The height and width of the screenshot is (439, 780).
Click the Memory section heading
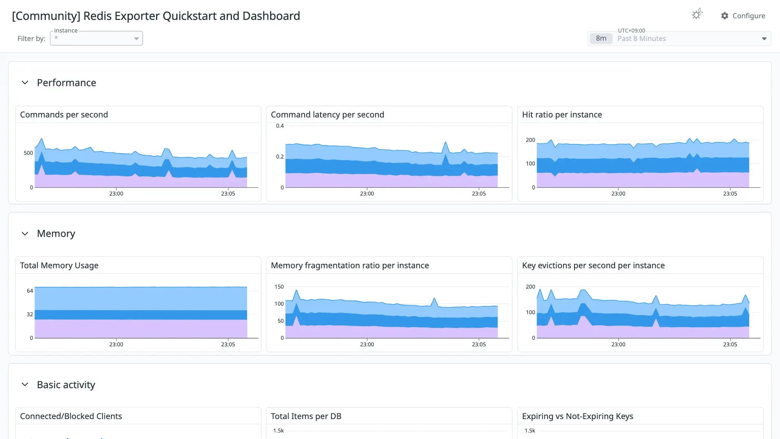click(x=56, y=234)
